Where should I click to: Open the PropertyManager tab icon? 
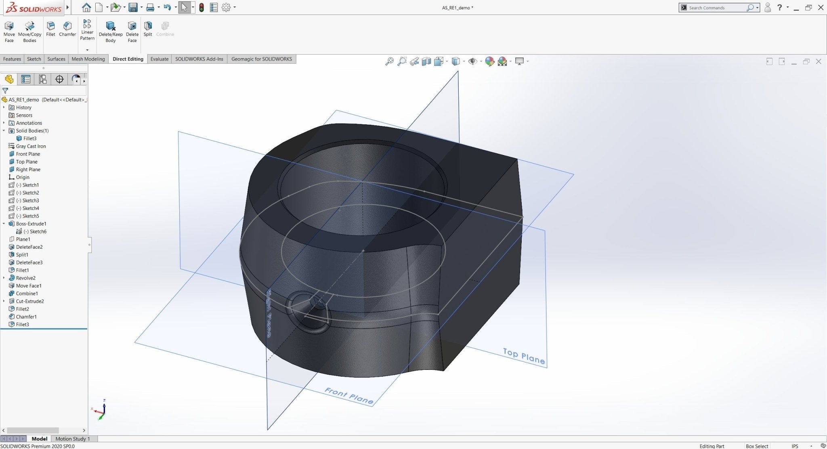[26, 79]
